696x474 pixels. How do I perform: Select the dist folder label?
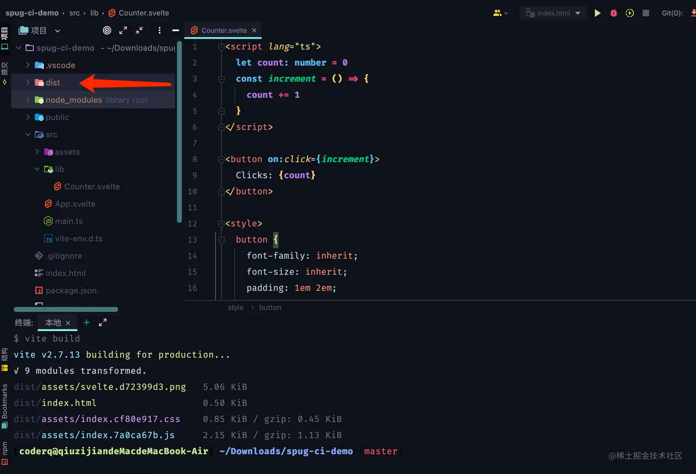(x=53, y=82)
